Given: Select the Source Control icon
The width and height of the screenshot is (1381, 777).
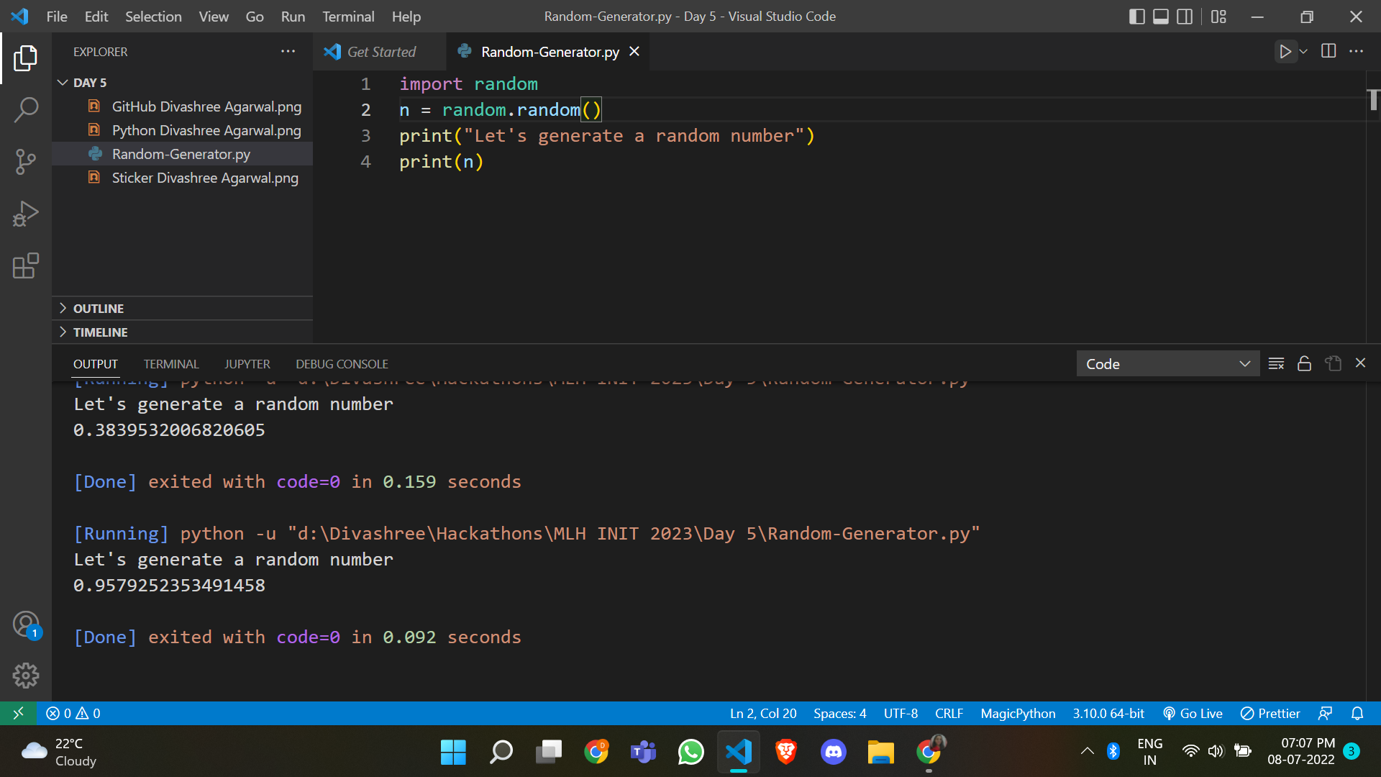Looking at the screenshot, I should pyautogui.click(x=26, y=162).
